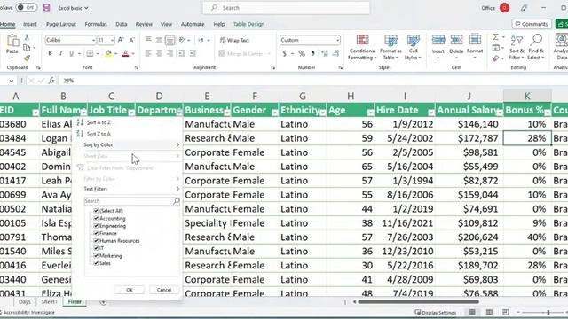The height and width of the screenshot is (319, 568).
Task: Click the Cut scissors icon
Action: coord(27,37)
